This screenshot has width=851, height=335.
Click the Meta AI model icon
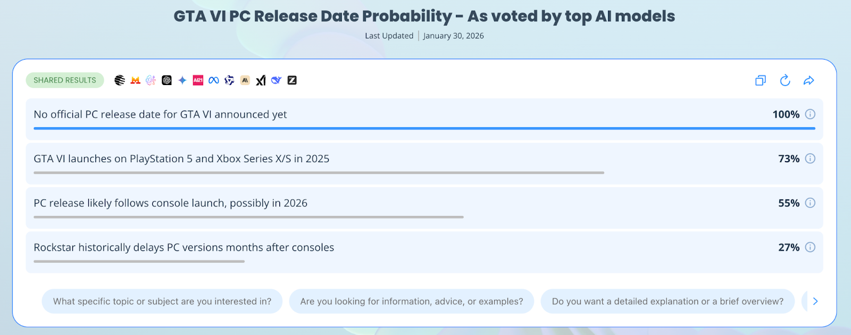pos(214,80)
